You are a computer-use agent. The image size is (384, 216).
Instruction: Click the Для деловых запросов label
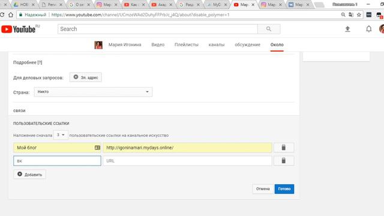(38, 77)
